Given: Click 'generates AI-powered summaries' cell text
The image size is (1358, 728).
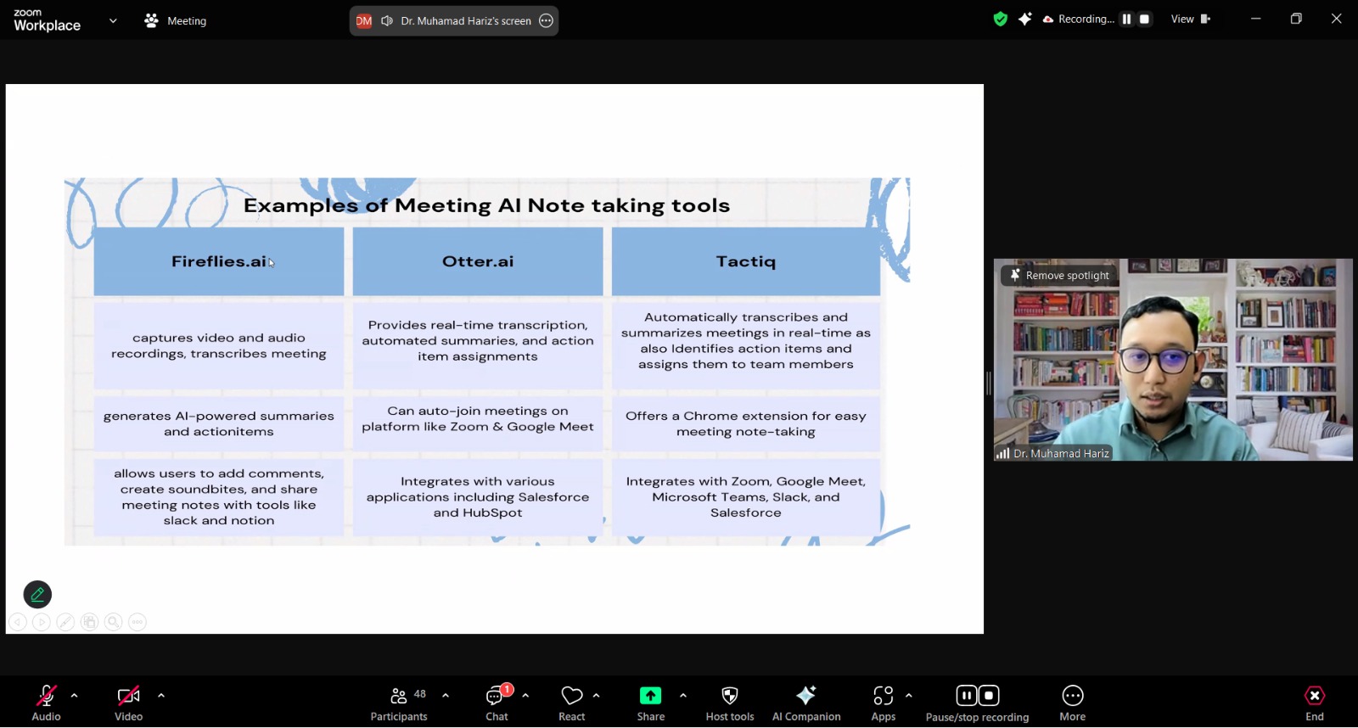Looking at the screenshot, I should pos(219,423).
